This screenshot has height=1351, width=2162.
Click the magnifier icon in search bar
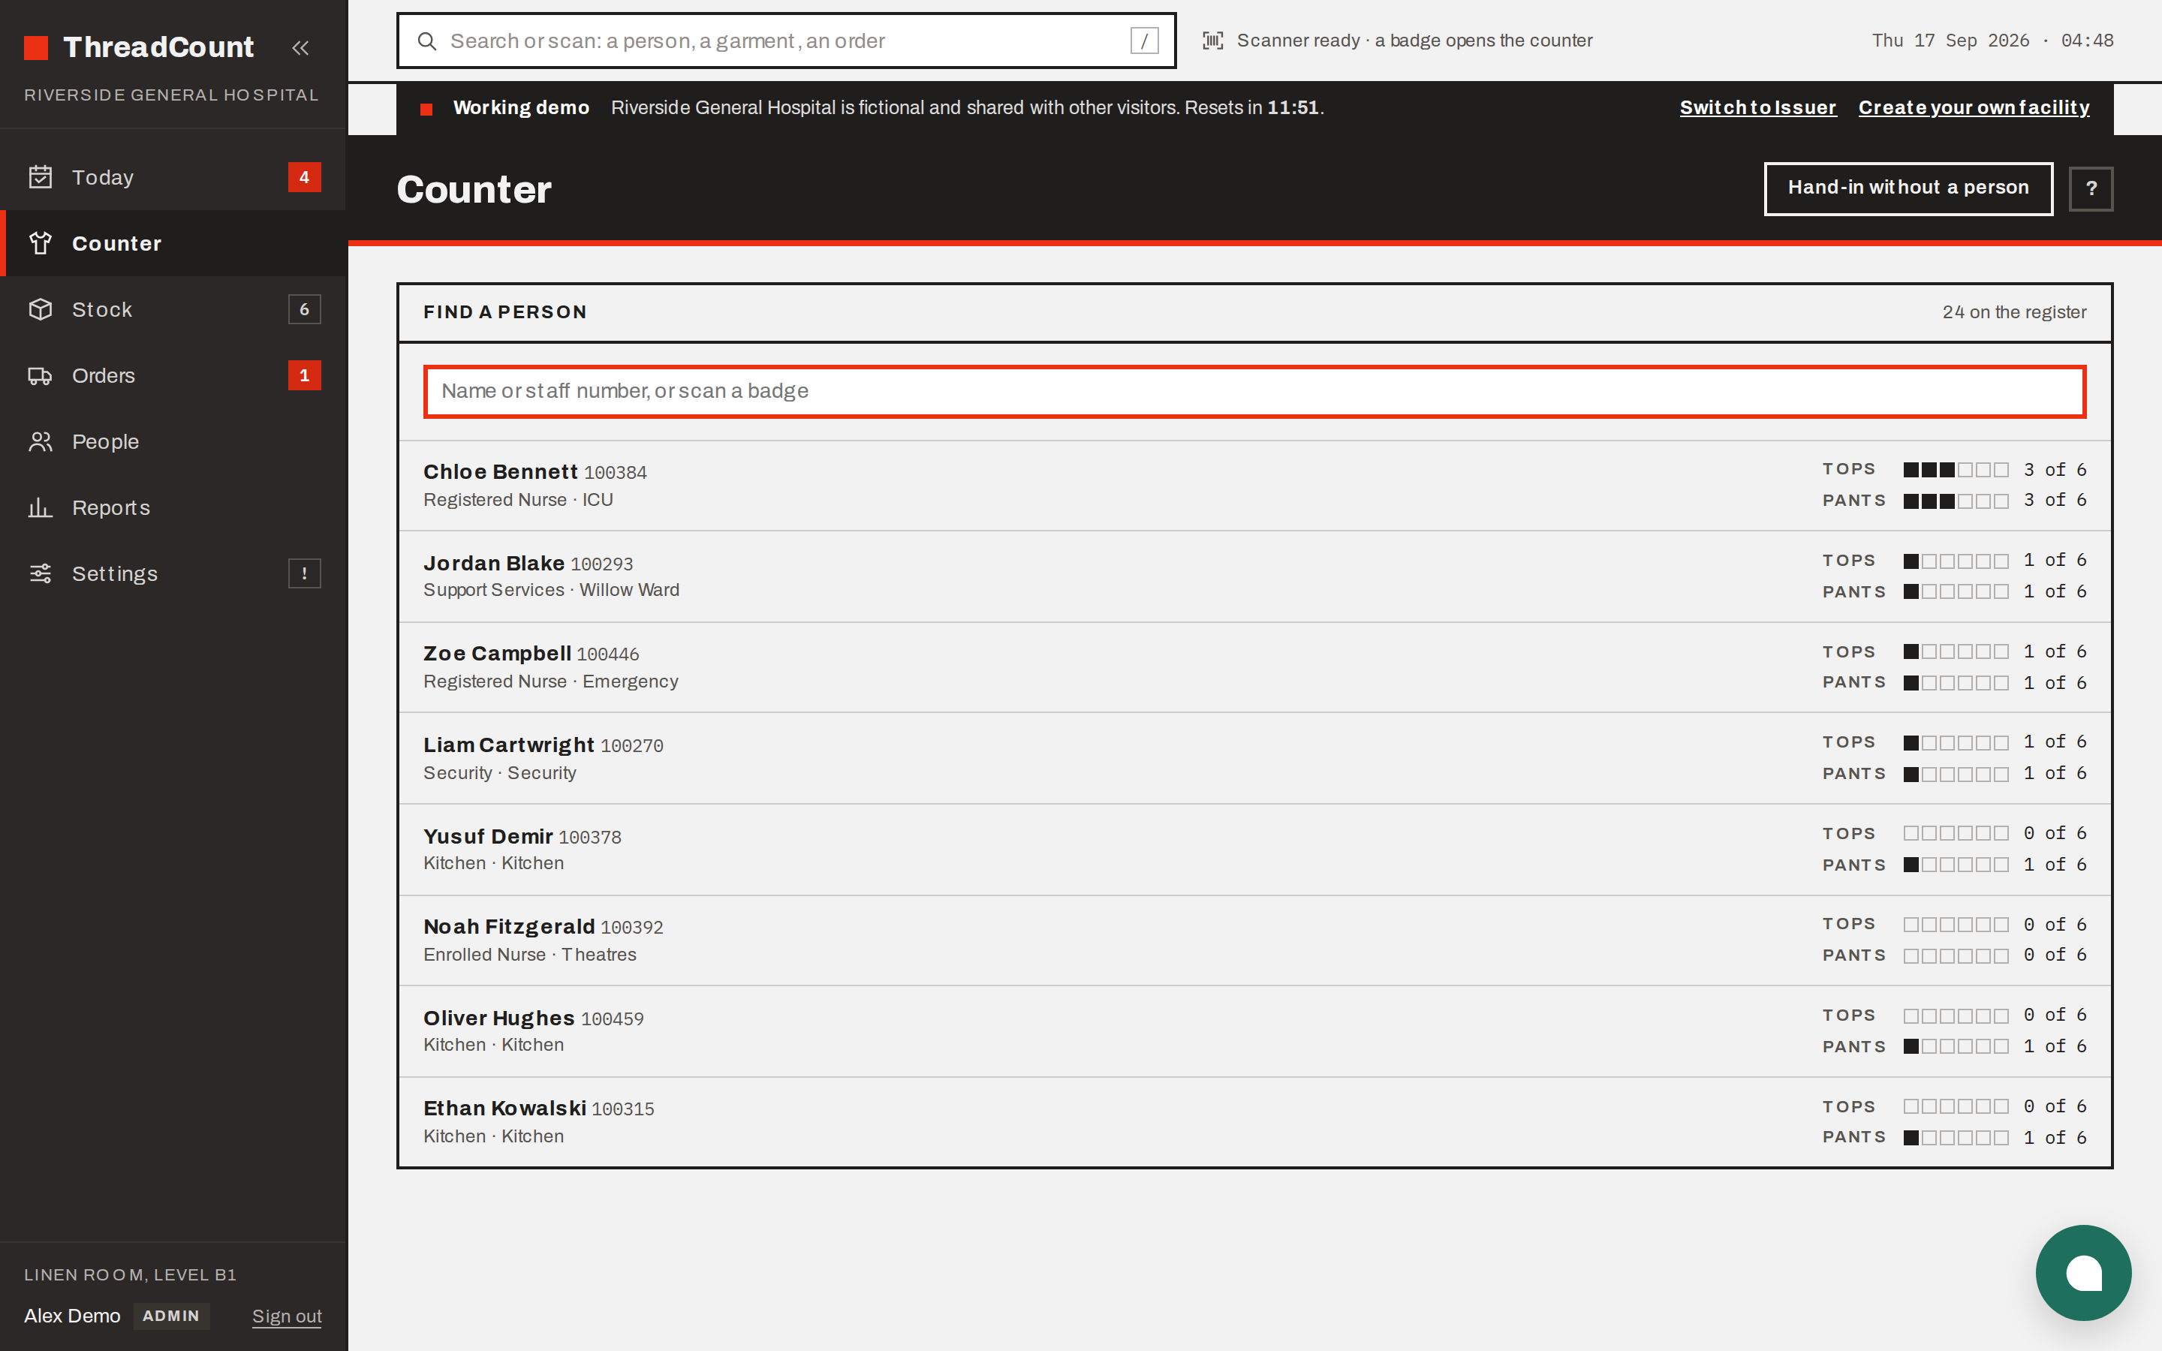click(x=427, y=41)
